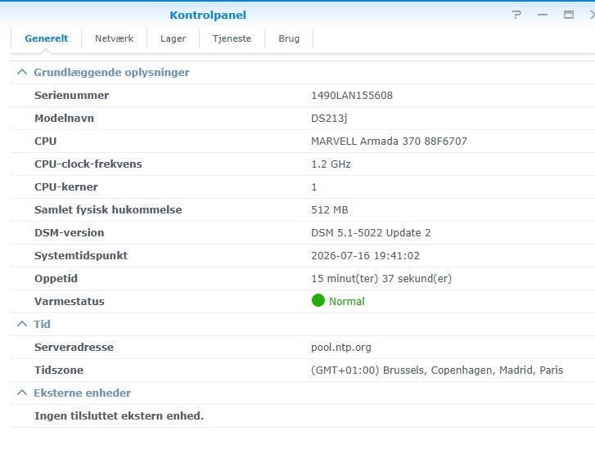Collapse the Tid section chevron

pos(22,324)
